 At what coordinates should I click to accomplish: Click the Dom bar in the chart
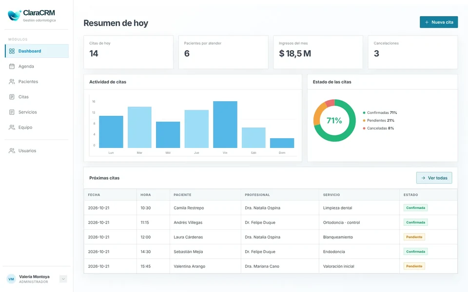point(282,143)
